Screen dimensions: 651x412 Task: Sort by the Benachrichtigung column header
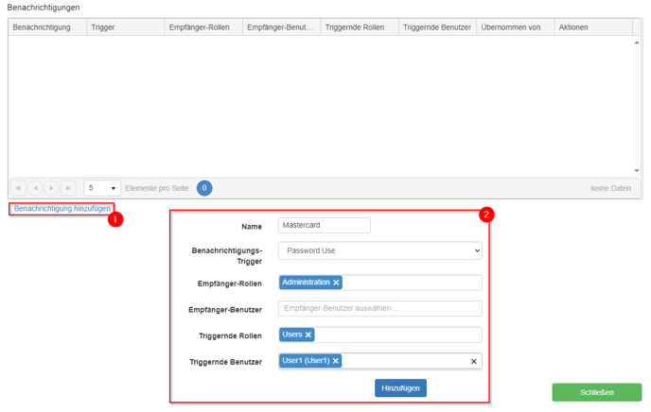coord(42,27)
